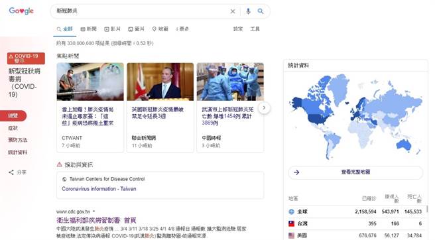
Task: Open the 更多 menu
Action: coord(182,29)
